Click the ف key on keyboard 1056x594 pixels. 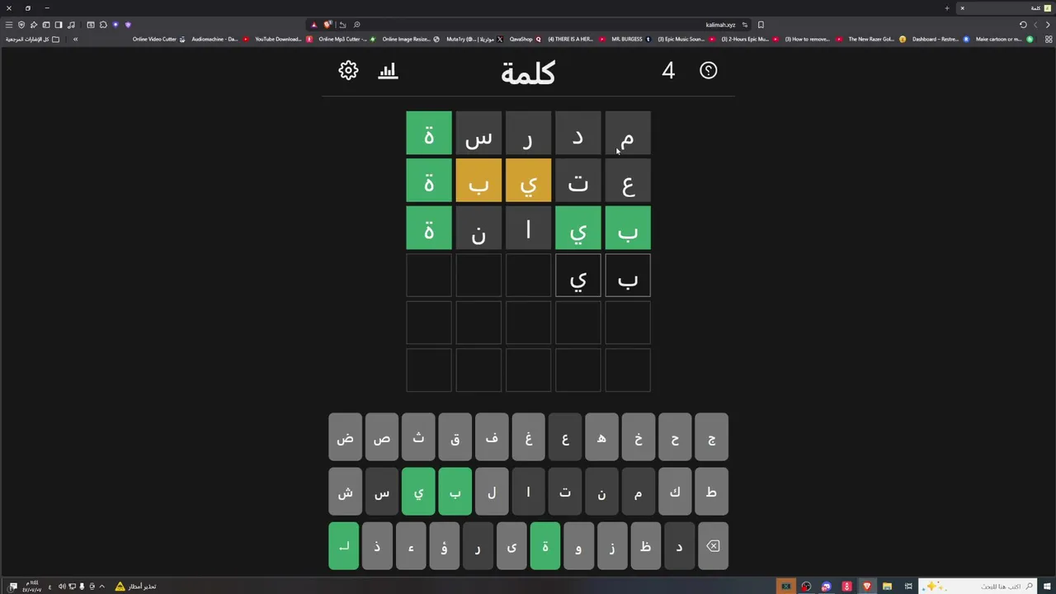pyautogui.click(x=492, y=437)
